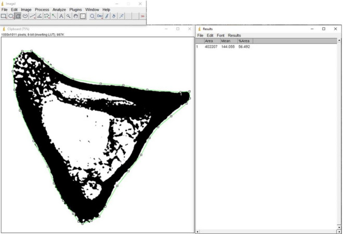Open the Search magnifier toolbar icon

tap(93, 16)
